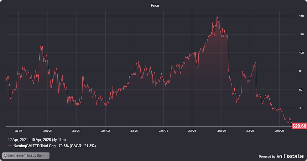Click the Fiscal.ai brand name
307x161 pixels.
[294, 156]
